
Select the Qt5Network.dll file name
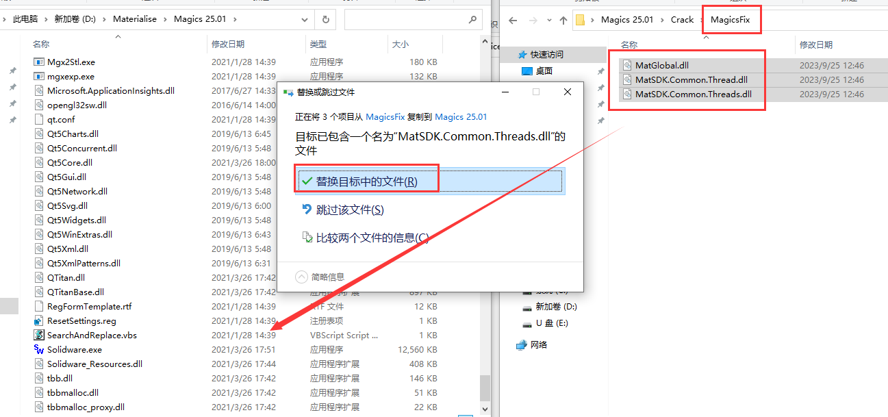(x=77, y=192)
